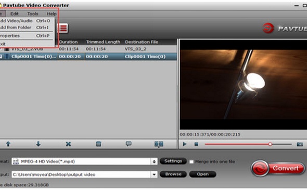This screenshot has width=307, height=190.
Task: Take a snapshot with the camera icon
Action: click(300, 144)
